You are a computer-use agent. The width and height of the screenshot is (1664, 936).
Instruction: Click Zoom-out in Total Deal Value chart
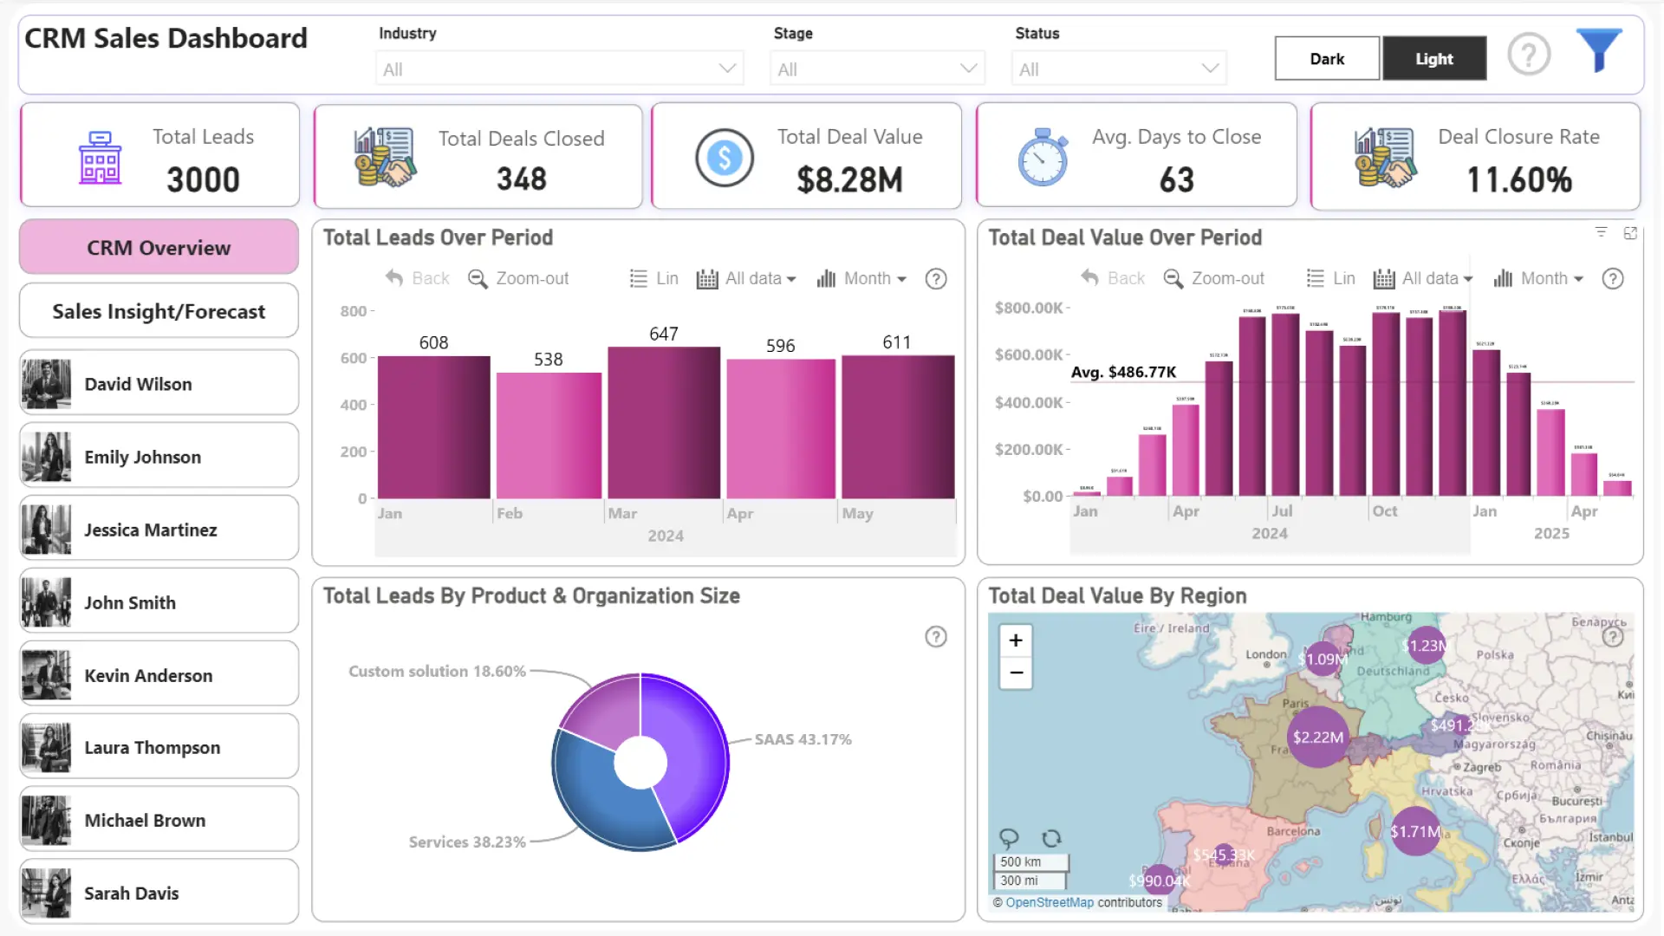1214,278
